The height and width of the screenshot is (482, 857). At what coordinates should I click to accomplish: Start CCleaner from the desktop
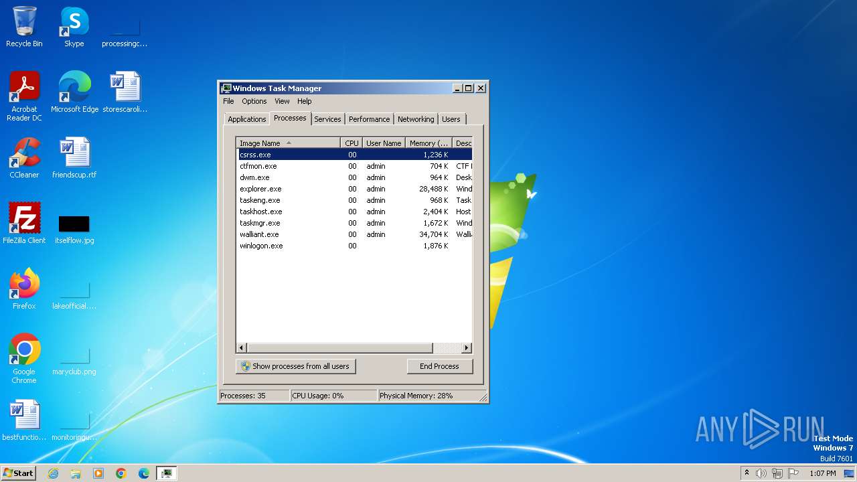click(24, 158)
